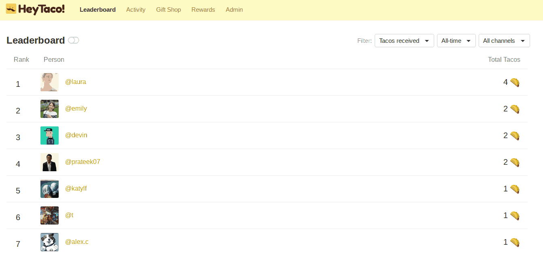Open @laura's profile link

(x=76, y=82)
